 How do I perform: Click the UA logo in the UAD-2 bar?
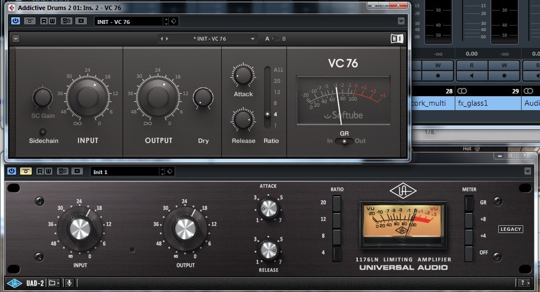click(x=14, y=283)
